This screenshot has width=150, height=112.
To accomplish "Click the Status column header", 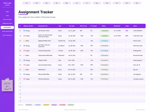I will 104,26.
